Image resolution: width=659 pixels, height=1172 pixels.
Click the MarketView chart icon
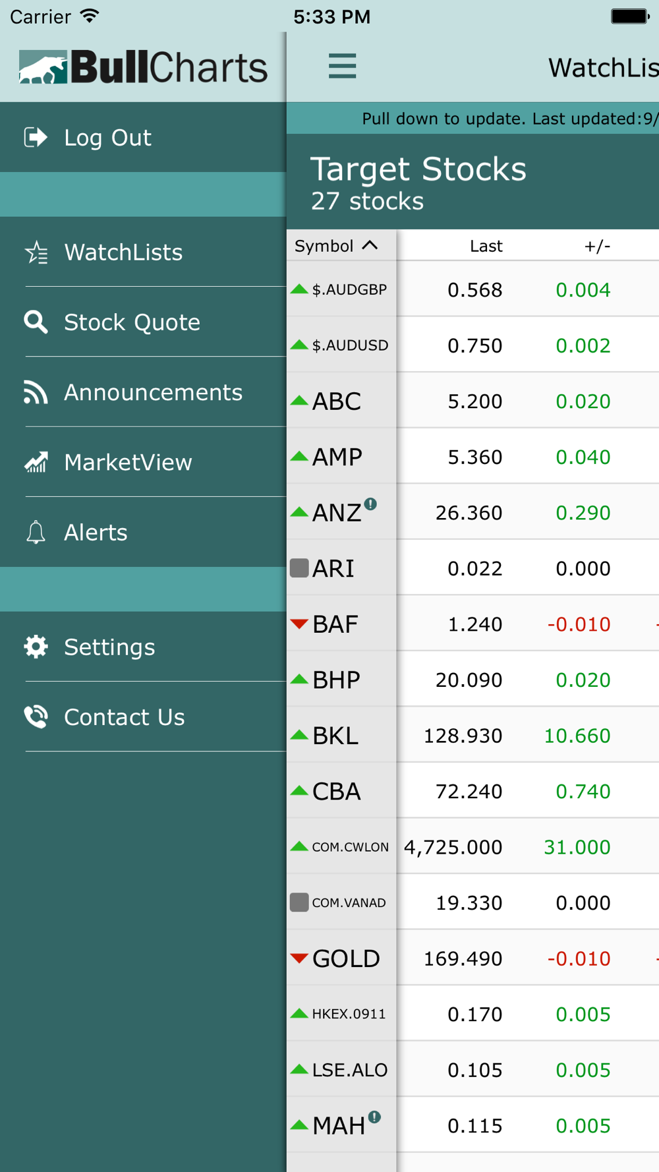pyautogui.click(x=36, y=462)
